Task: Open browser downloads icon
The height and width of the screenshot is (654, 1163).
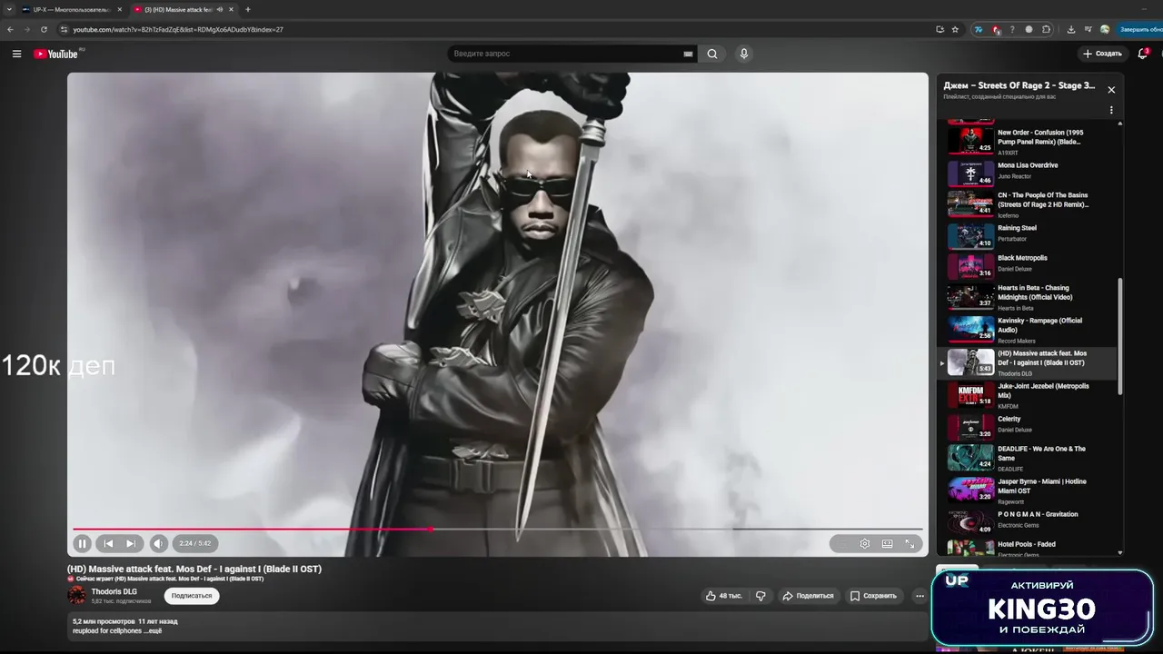Action: [x=1071, y=29]
